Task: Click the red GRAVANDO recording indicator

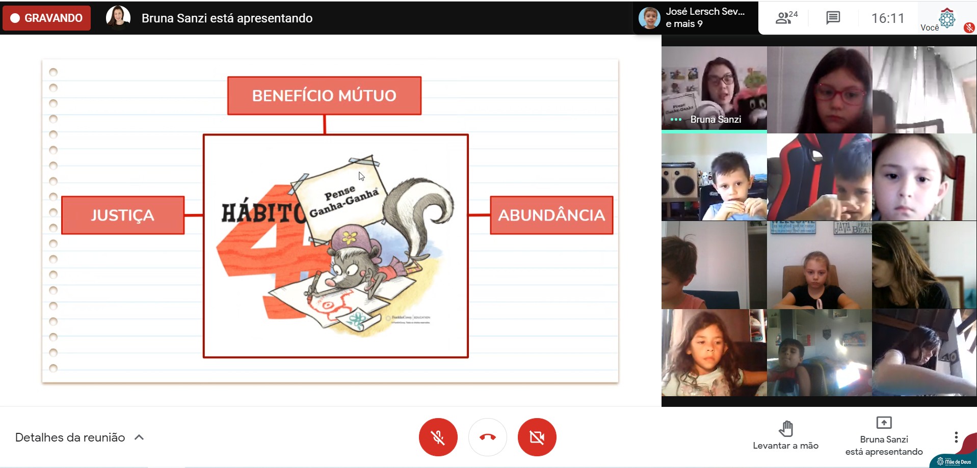Action: click(x=47, y=18)
